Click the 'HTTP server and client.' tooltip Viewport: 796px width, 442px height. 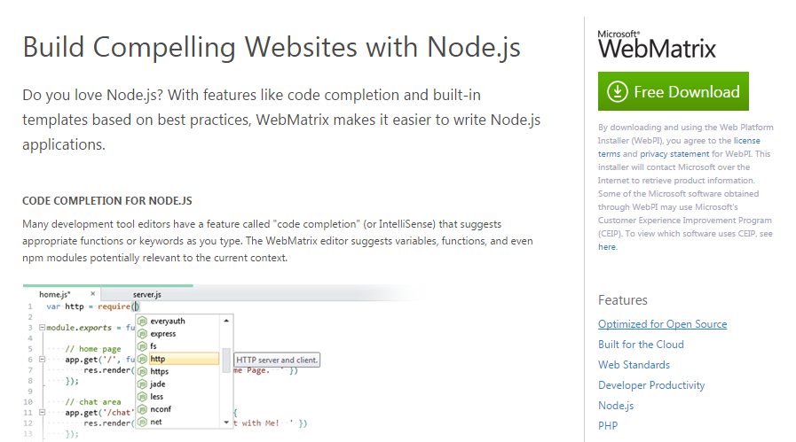tap(277, 360)
